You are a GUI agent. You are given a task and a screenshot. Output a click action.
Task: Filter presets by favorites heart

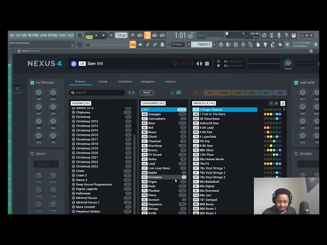coord(197,92)
